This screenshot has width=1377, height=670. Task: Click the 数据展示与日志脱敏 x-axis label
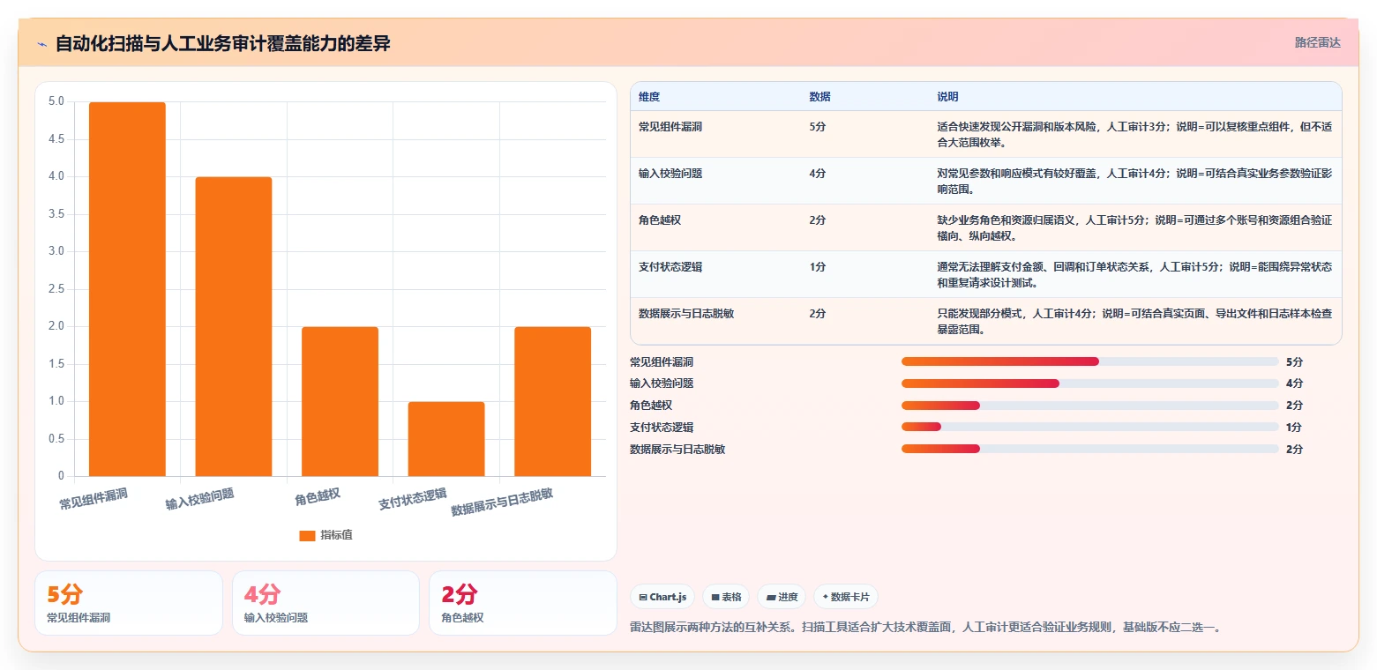tap(502, 502)
